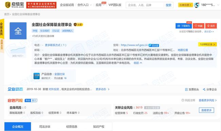221x131 pixels.
Task: Click the 行政处罚 25 risk item
Action: pos(140,113)
